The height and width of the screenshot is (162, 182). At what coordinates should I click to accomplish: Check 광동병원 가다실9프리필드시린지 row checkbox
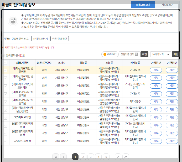pyautogui.click(x=6, y=78)
